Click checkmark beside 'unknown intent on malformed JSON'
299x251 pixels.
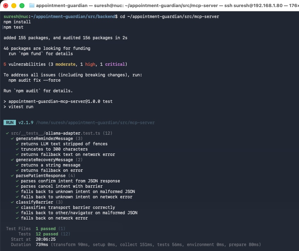pos(17,192)
